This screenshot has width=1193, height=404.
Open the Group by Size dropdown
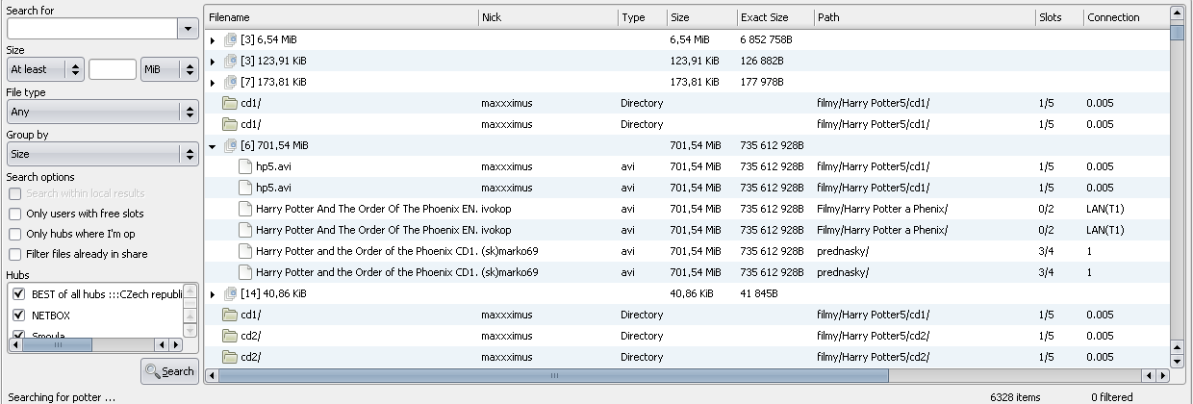click(102, 154)
